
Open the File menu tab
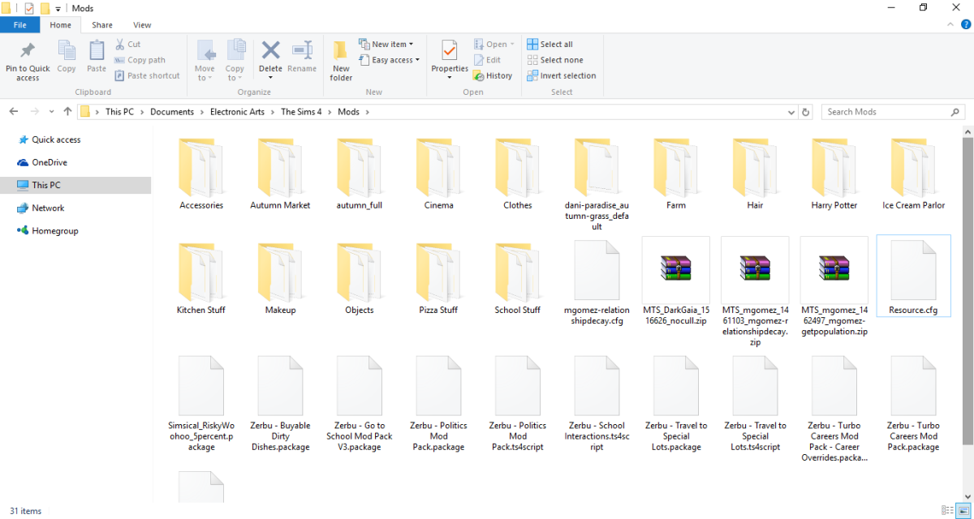coord(19,25)
